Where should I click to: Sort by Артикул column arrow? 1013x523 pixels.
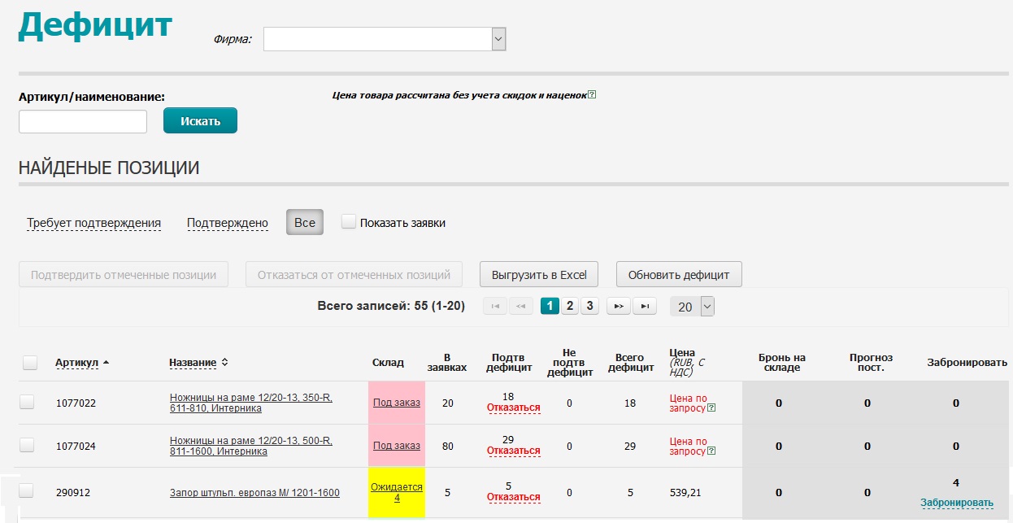107,362
